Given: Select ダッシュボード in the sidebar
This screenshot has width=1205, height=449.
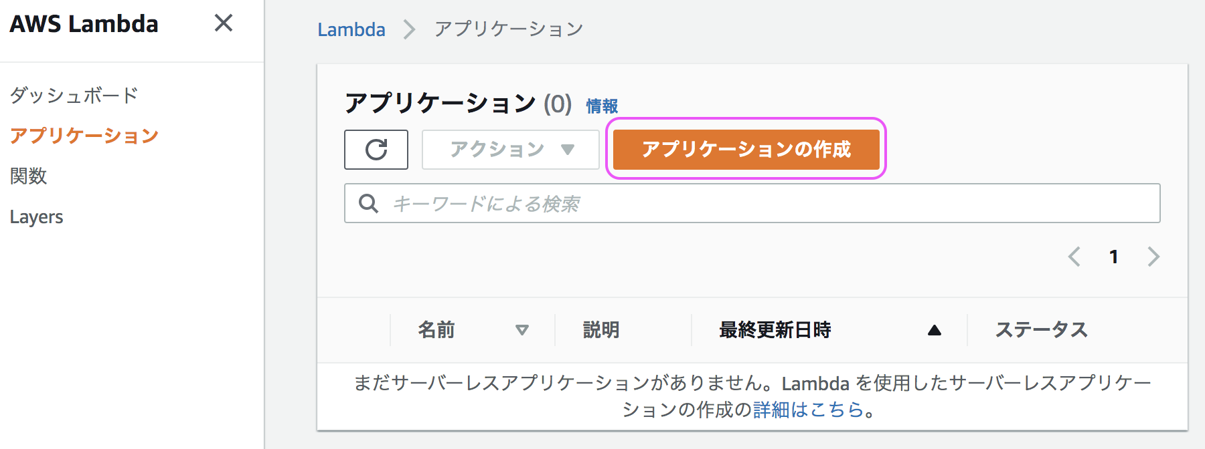Looking at the screenshot, I should tap(74, 96).
